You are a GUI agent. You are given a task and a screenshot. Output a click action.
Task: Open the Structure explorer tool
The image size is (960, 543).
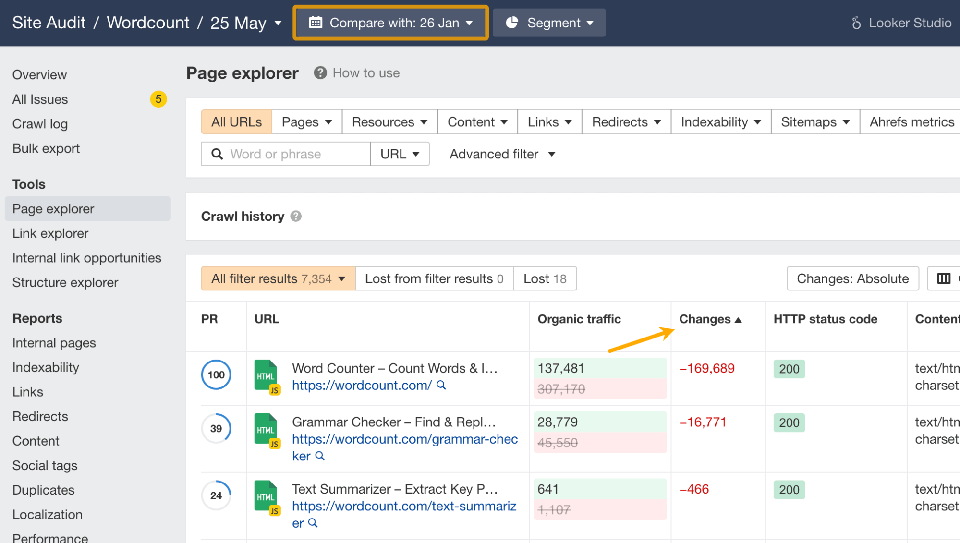(65, 282)
